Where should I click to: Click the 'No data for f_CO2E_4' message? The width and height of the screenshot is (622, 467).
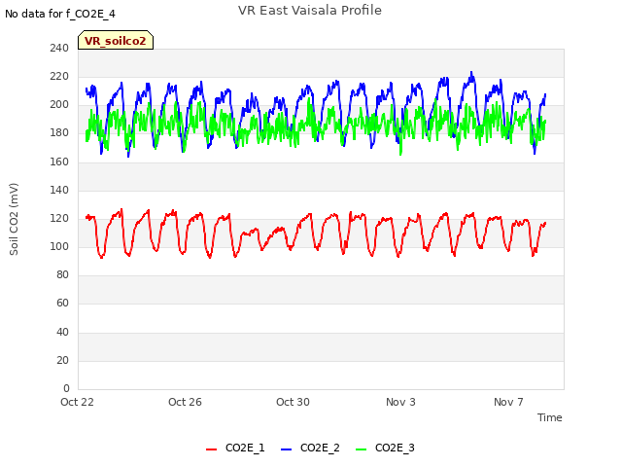pyautogui.click(x=60, y=14)
